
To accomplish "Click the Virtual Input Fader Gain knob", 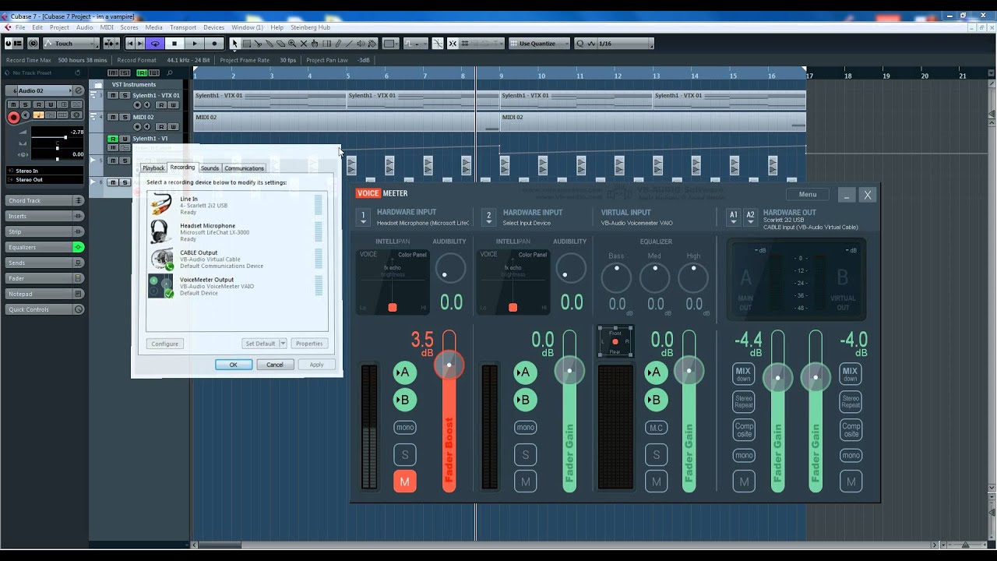I will tap(689, 370).
